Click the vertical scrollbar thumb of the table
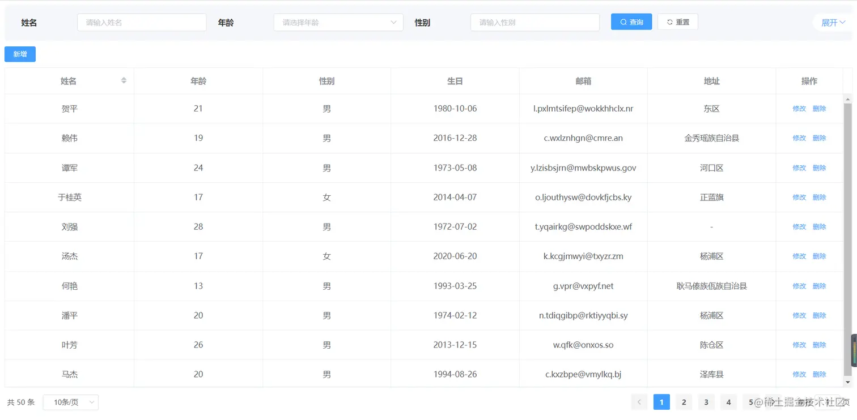This screenshot has width=857, height=420. tap(848, 239)
